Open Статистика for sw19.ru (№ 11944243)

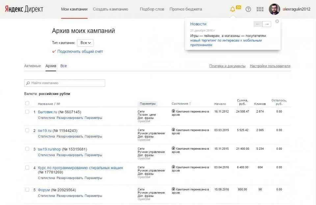46,137
